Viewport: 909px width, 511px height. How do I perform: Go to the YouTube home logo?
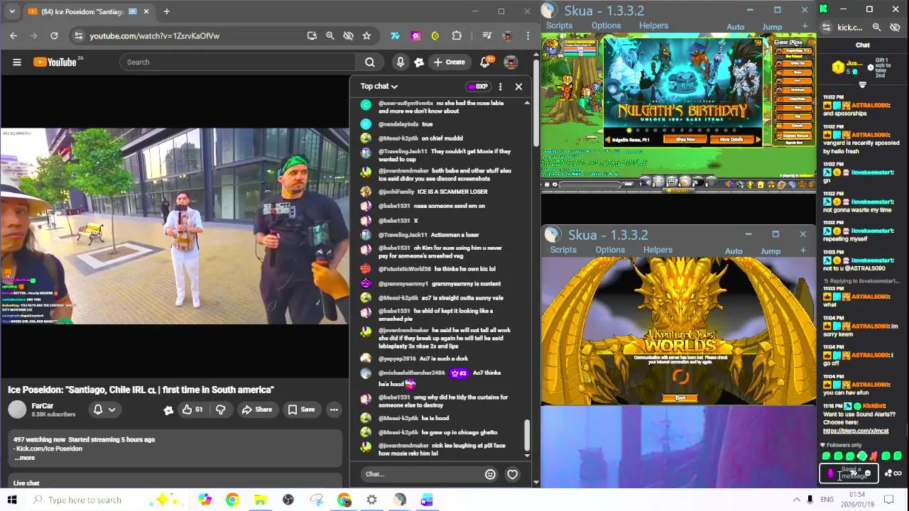[x=56, y=62]
